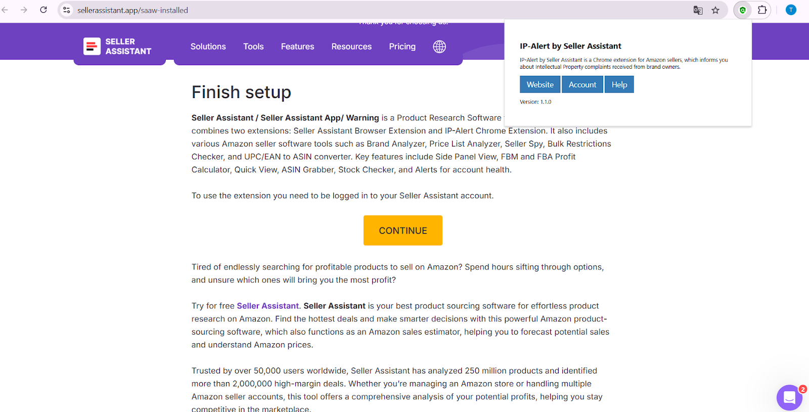The height and width of the screenshot is (412, 809).
Task: Open the language globe selector
Action: 439,47
